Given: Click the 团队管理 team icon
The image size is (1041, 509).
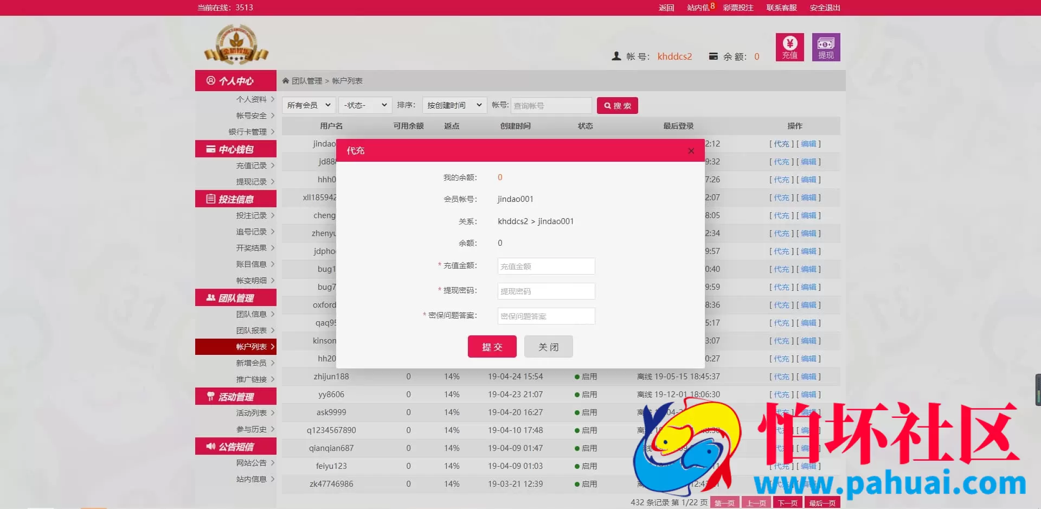Looking at the screenshot, I should [x=211, y=297].
